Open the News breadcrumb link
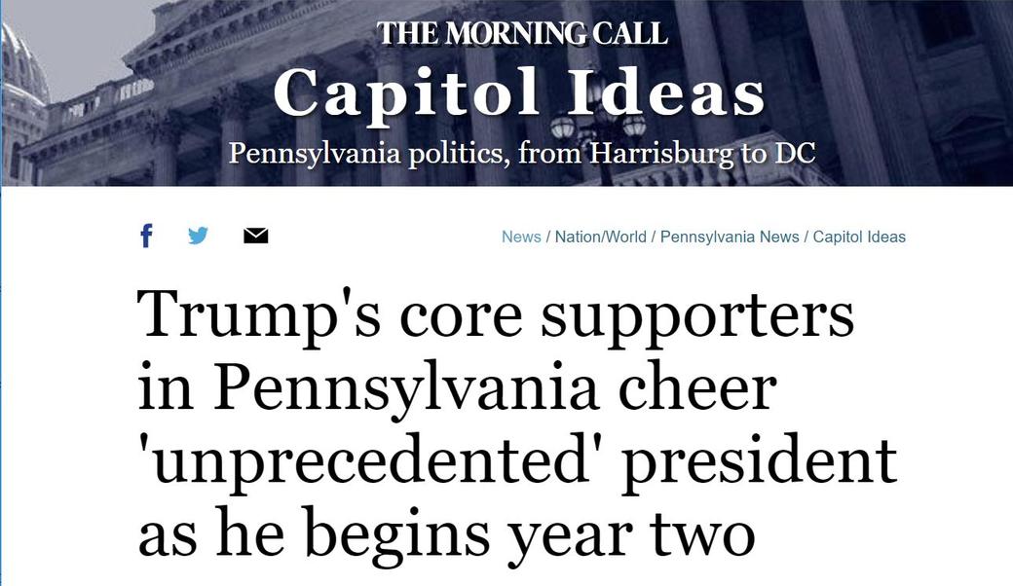1013x586 pixels. (x=521, y=237)
